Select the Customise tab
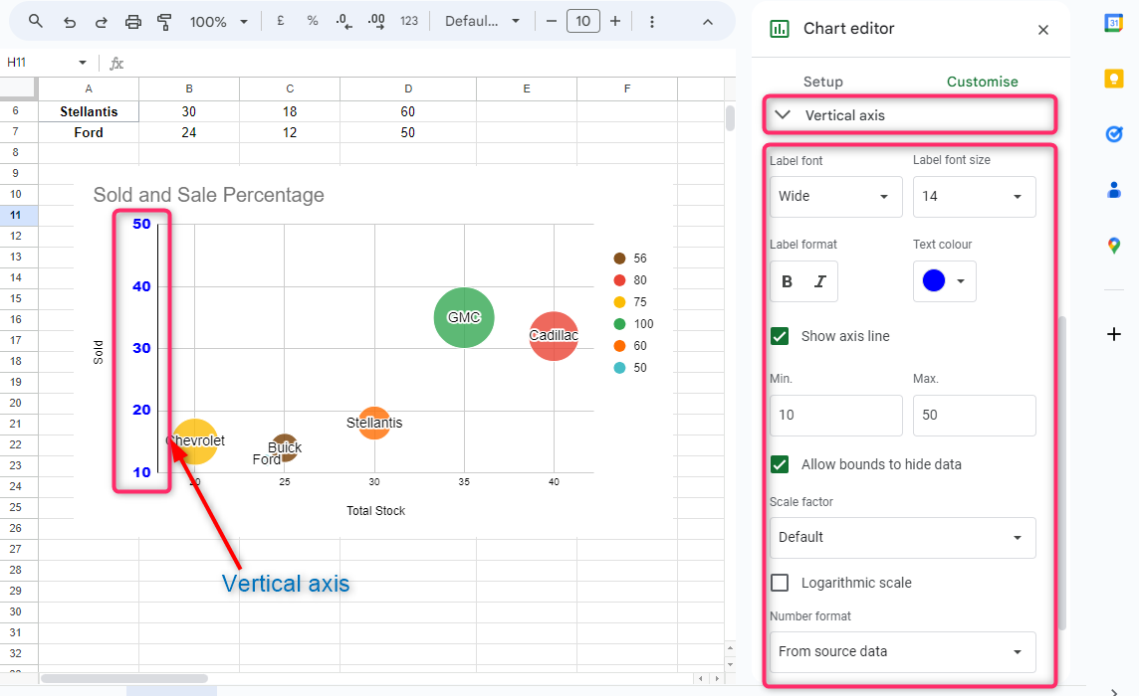This screenshot has height=696, width=1139. 982,82
